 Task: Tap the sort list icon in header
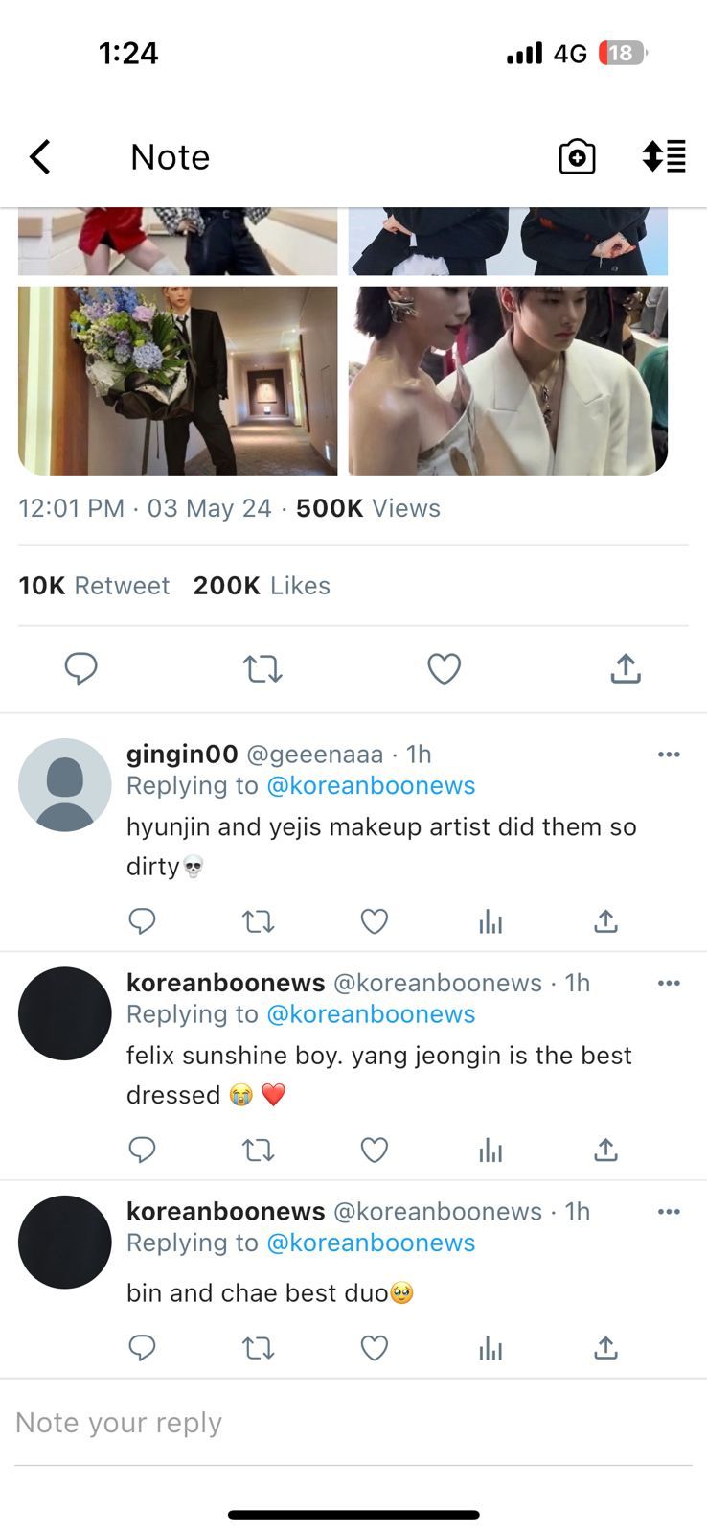pos(664,156)
